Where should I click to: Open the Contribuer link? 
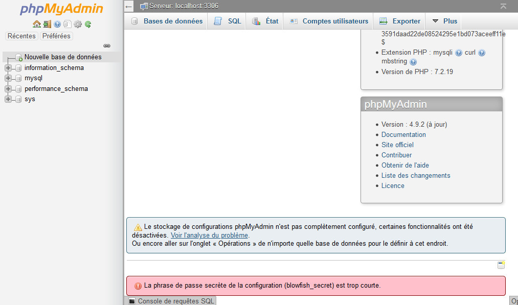pyautogui.click(x=396, y=155)
